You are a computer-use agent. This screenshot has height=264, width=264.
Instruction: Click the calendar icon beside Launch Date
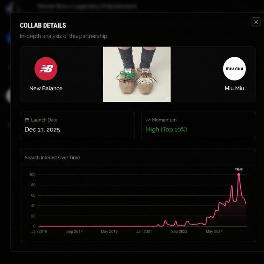click(27, 120)
